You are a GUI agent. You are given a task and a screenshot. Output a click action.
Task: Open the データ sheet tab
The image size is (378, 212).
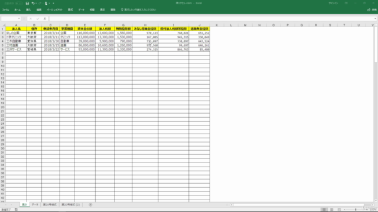click(35, 204)
